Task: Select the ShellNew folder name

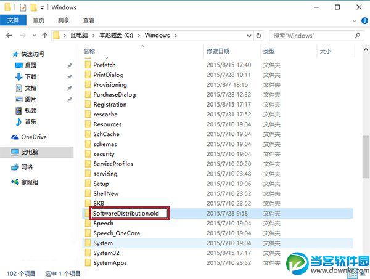Action: (106, 193)
